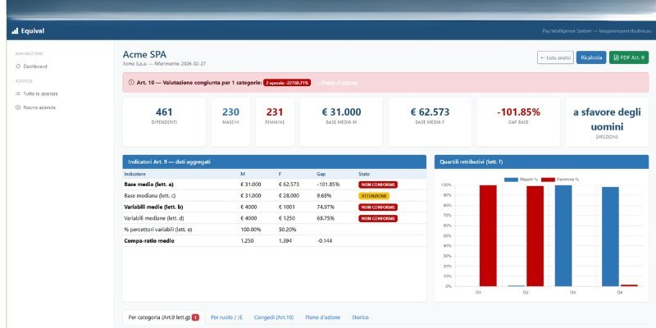Click the Acme SPA page title
Screen dimensions: 656x328
pyautogui.click(x=144, y=54)
